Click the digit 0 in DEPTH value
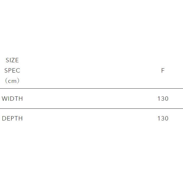The image size is (183, 183). coord(166,118)
